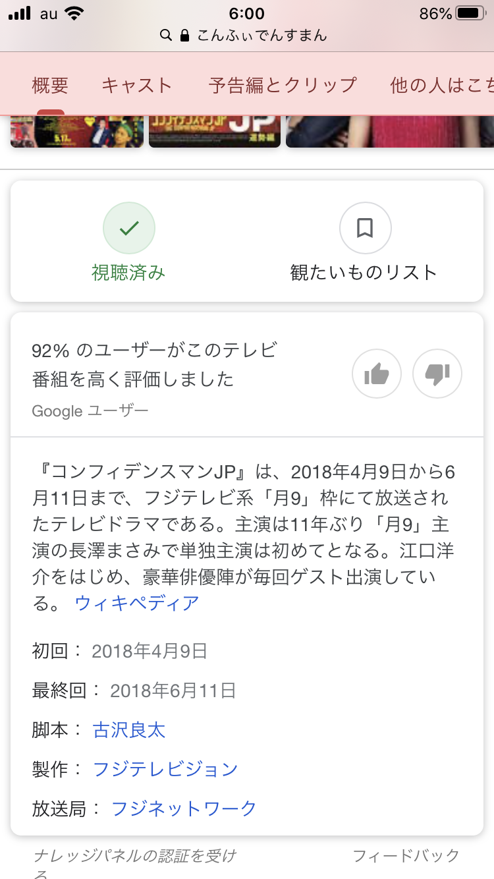The height and width of the screenshot is (879, 494).
Task: Switch to the 予告編とクリップ tab
Action: (x=283, y=85)
